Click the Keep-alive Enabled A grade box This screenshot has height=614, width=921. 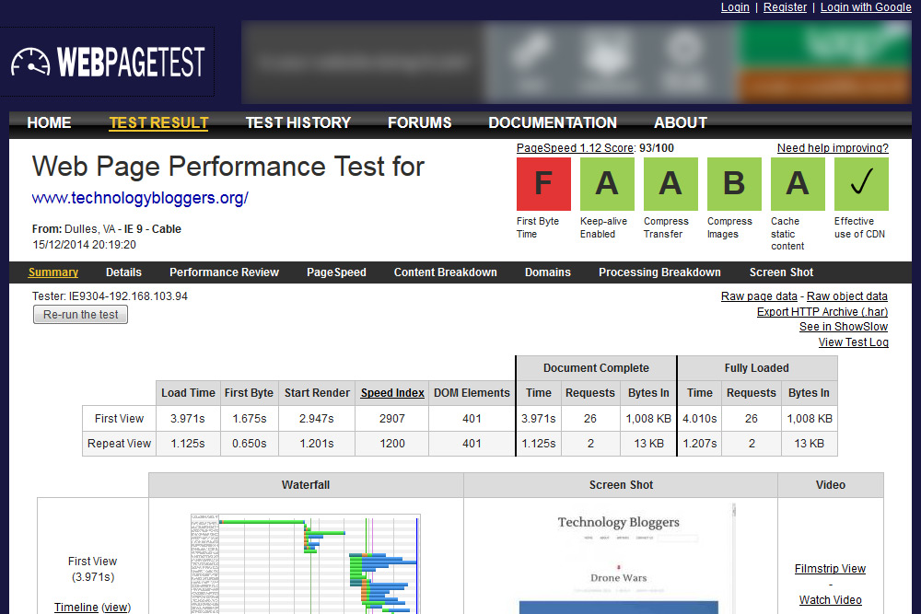pyautogui.click(x=607, y=184)
